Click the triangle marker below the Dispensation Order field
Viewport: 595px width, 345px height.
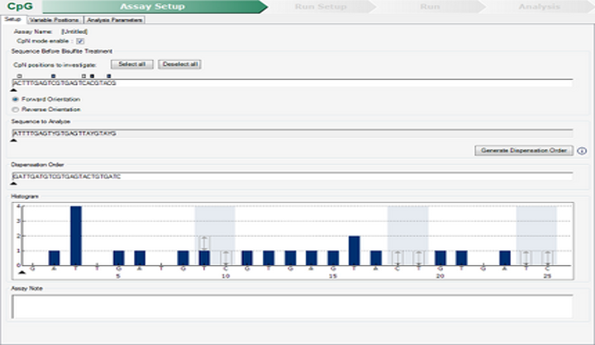[x=13, y=184]
